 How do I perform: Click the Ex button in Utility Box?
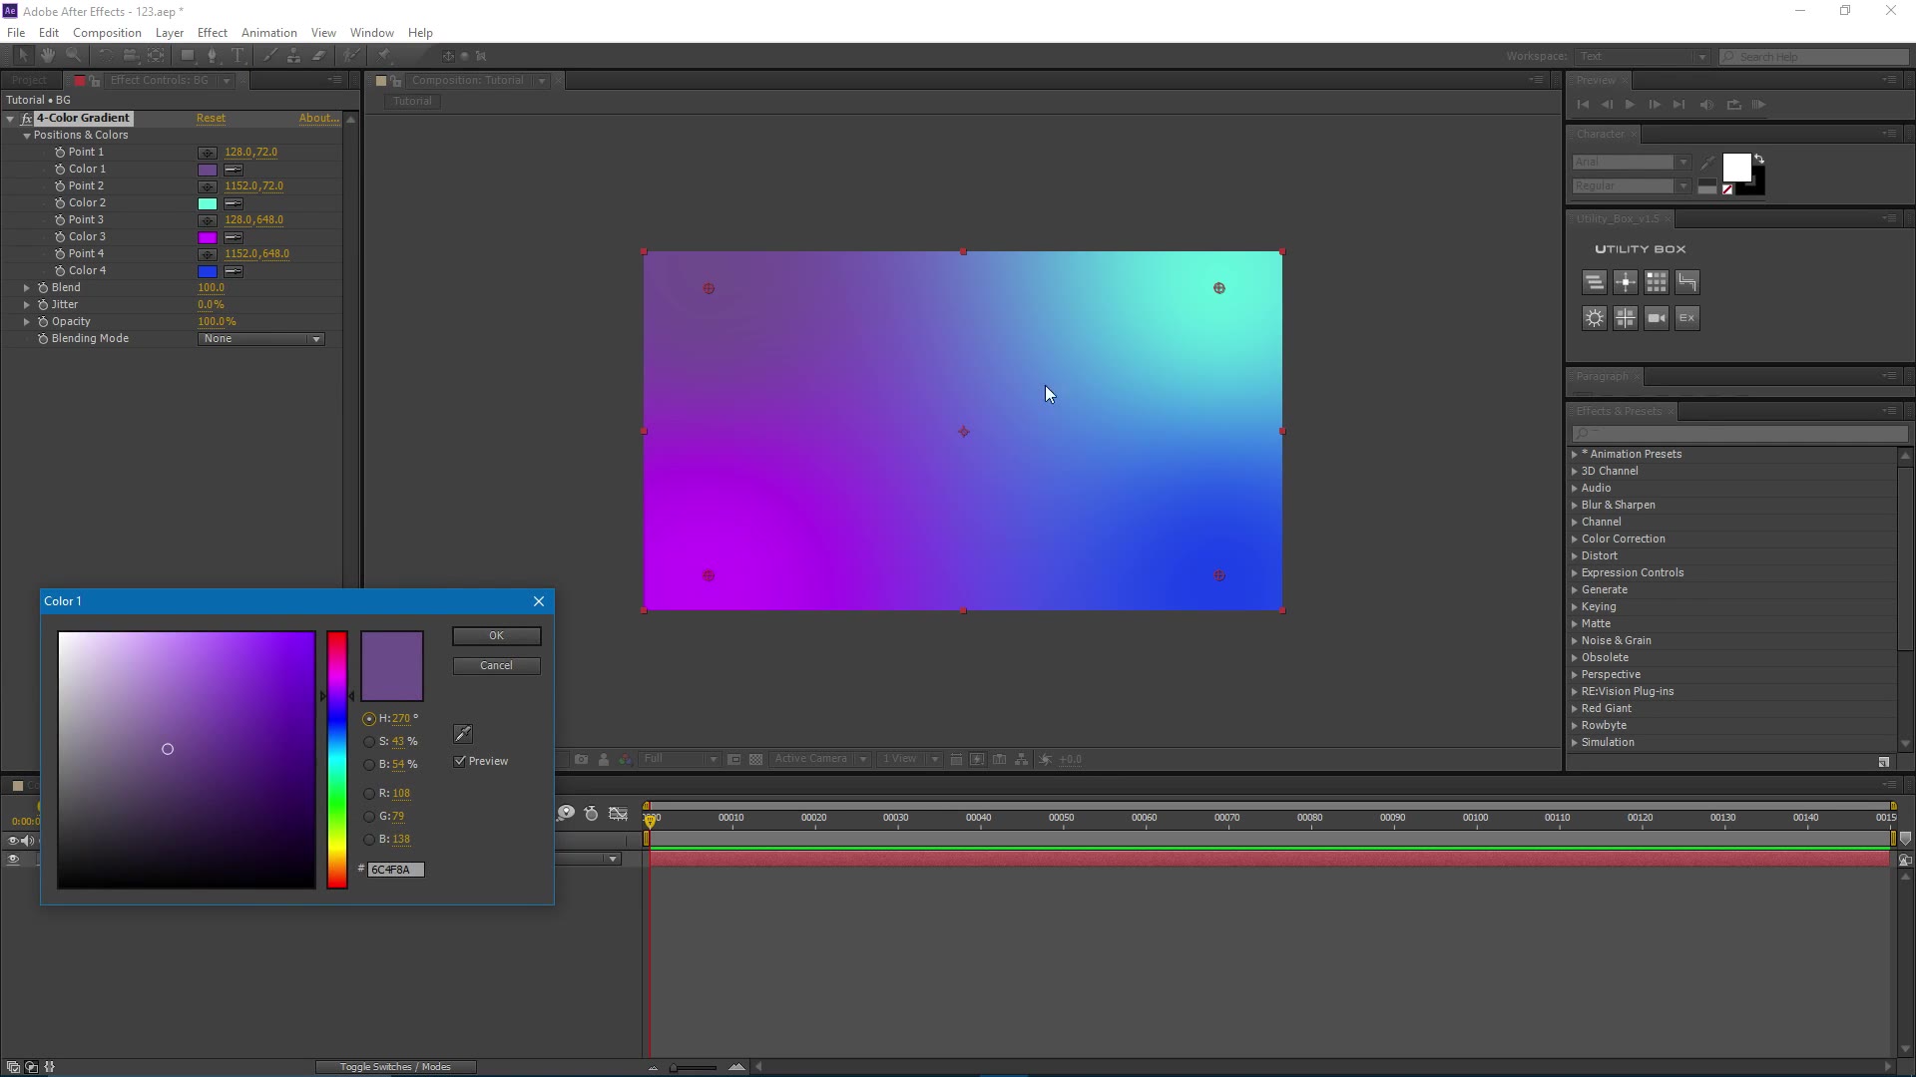click(1686, 318)
